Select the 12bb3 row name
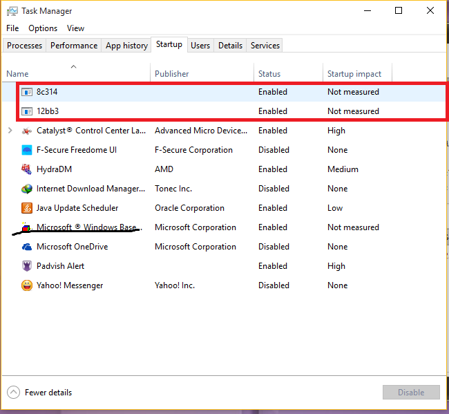Viewport: 449px width, 414px height. (x=48, y=111)
